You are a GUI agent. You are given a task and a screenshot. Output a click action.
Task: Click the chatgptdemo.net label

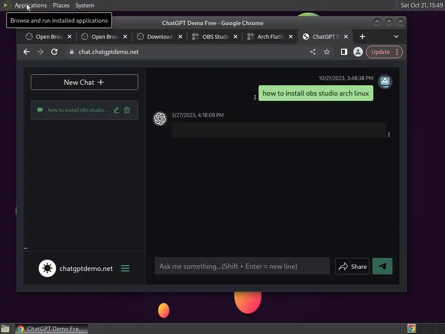(86, 269)
